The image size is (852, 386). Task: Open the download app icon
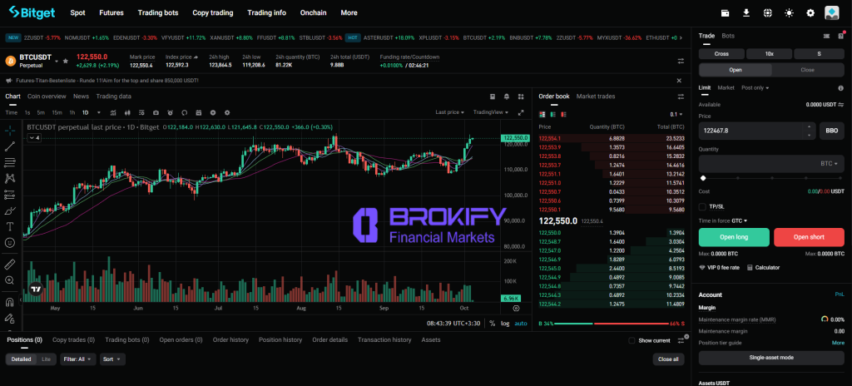point(746,12)
